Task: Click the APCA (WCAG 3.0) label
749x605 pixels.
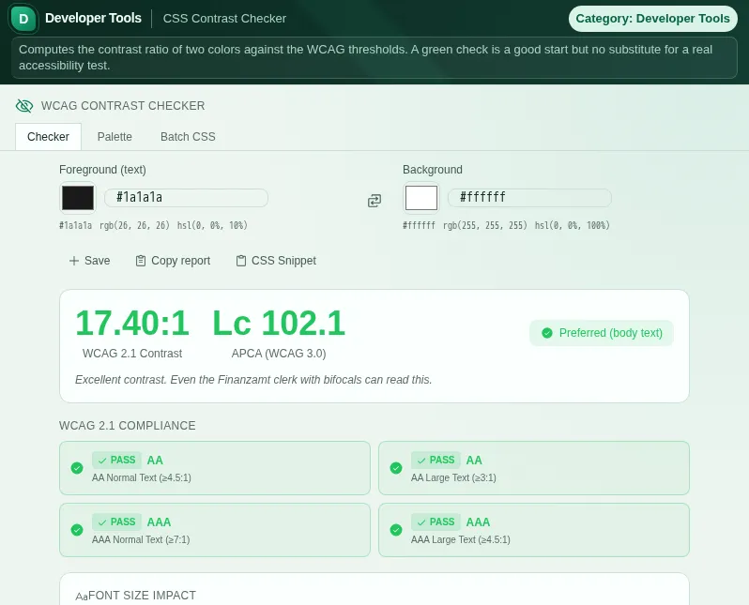Action: (279, 354)
